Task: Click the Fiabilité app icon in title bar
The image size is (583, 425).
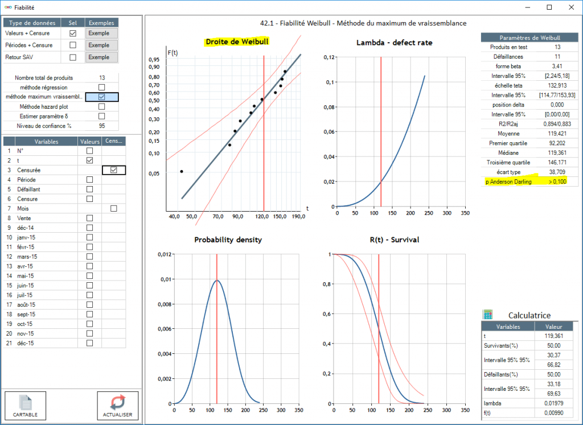Action: coord(8,7)
